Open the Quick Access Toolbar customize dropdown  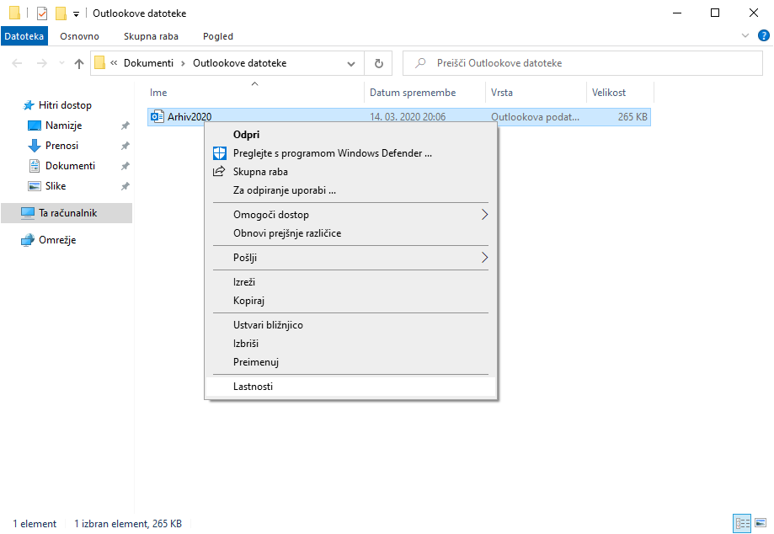(x=76, y=13)
